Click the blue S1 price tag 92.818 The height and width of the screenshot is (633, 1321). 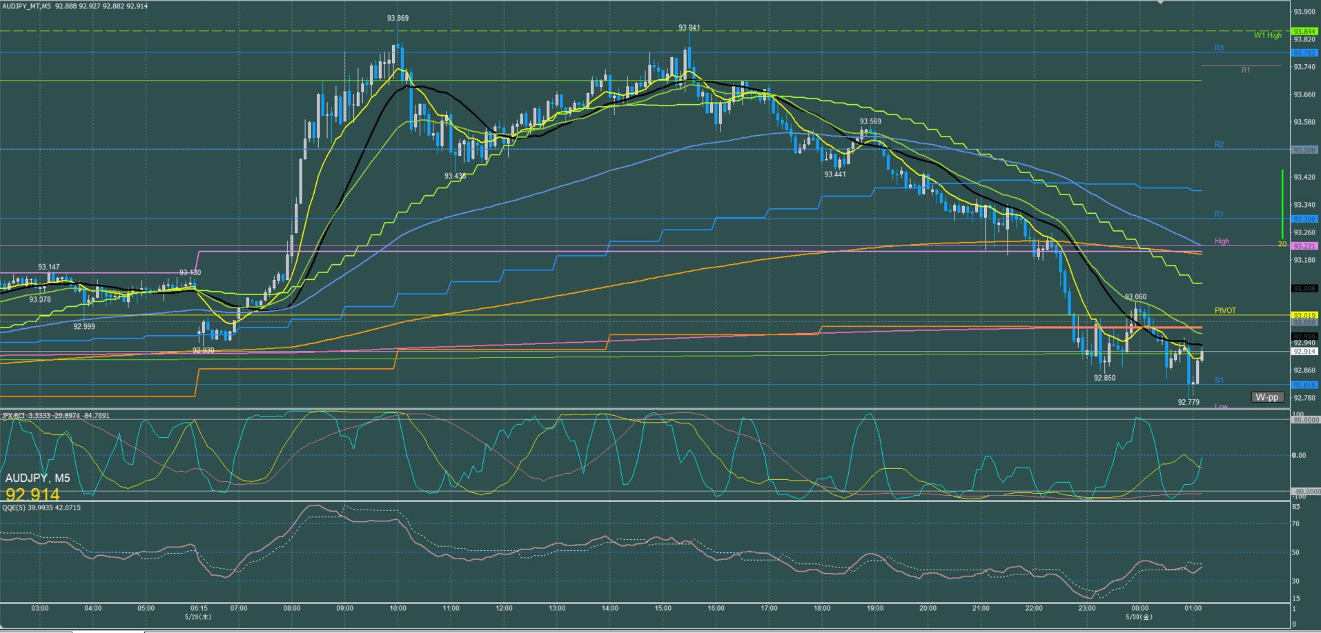(1305, 385)
